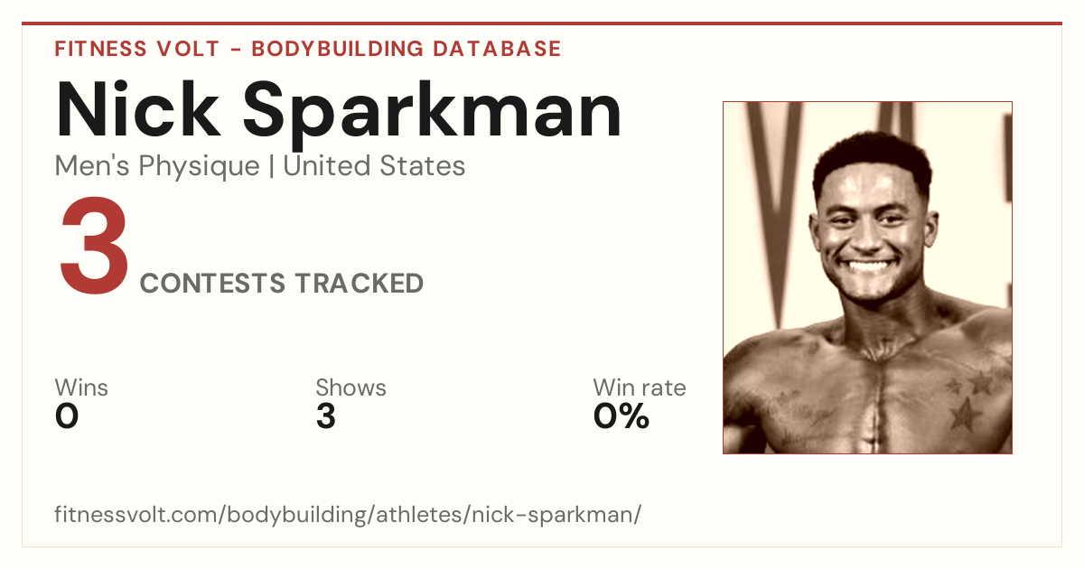The width and height of the screenshot is (1084, 569).
Task: Click the pipe separator after Men's Physique
Action: point(271,167)
